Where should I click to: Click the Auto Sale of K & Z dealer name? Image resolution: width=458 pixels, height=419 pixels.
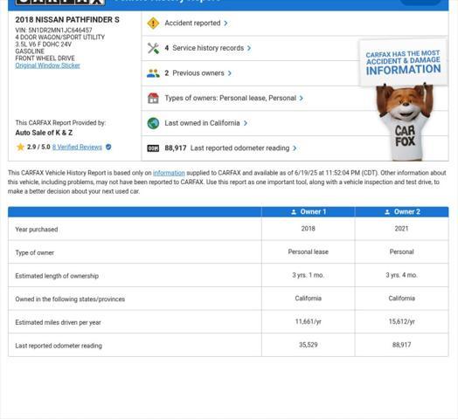coord(44,133)
